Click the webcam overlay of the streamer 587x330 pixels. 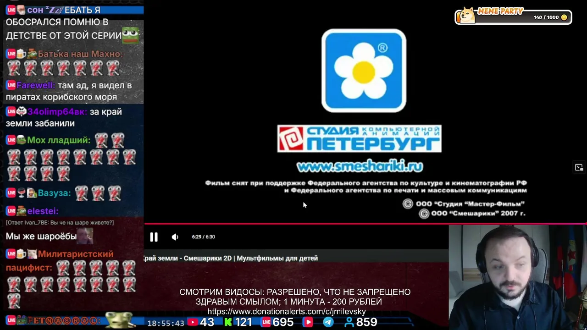click(x=518, y=277)
